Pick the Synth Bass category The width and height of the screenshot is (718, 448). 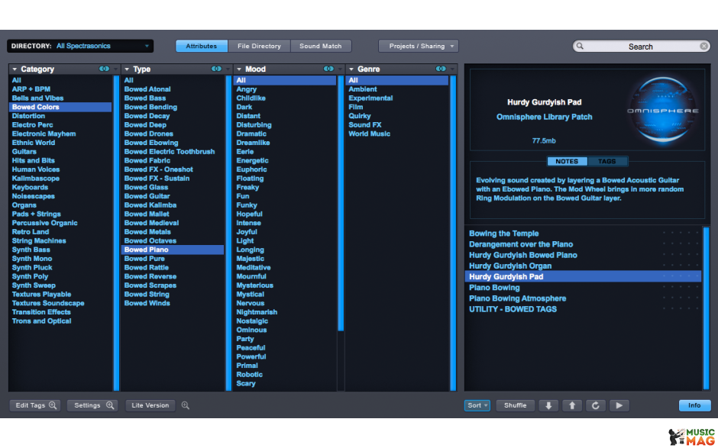(31, 250)
